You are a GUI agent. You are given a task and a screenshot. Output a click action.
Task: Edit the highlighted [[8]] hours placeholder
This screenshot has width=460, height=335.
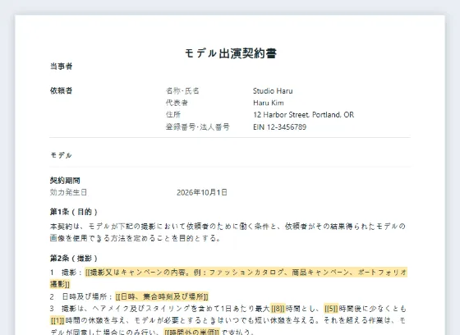(278, 309)
